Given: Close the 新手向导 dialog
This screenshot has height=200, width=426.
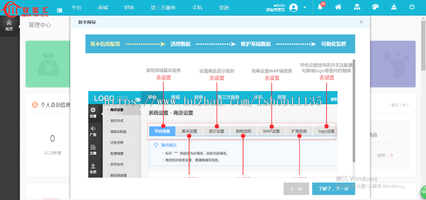Looking at the screenshot, I should click(x=361, y=22).
